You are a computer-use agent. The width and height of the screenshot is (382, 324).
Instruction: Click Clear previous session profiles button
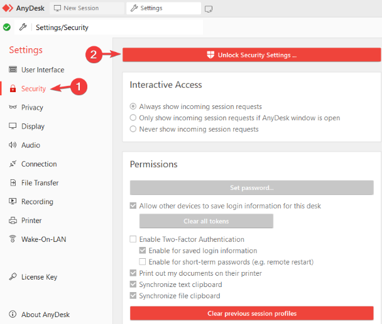(x=252, y=313)
